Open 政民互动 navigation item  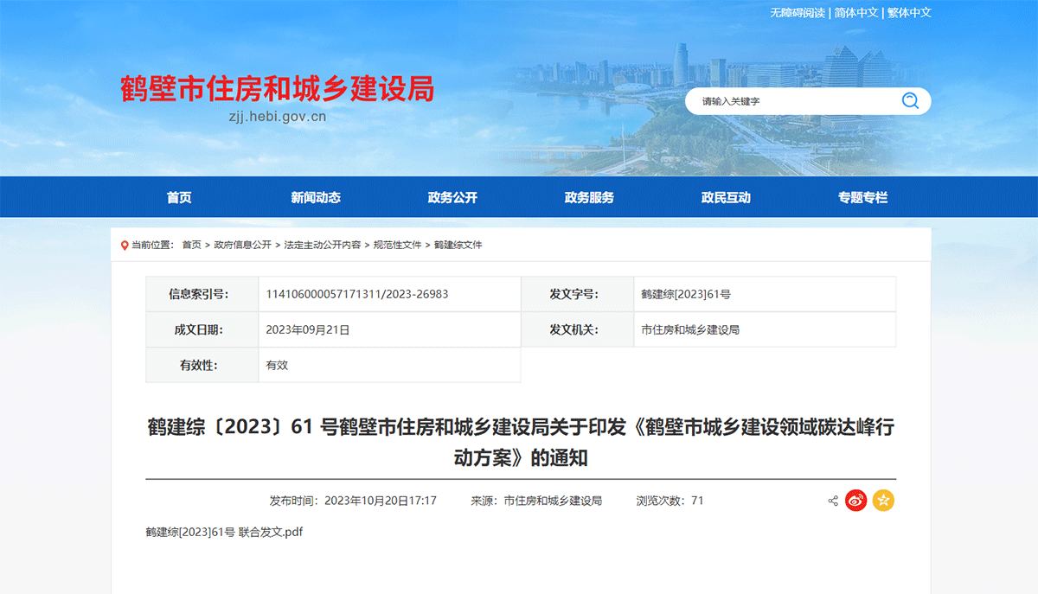point(726,197)
